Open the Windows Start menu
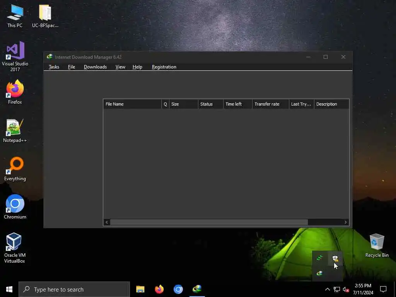The width and height of the screenshot is (396, 297). (9, 289)
